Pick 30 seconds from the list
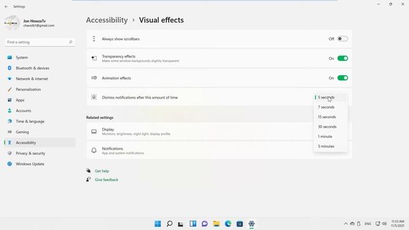409x230 pixels. (330, 126)
